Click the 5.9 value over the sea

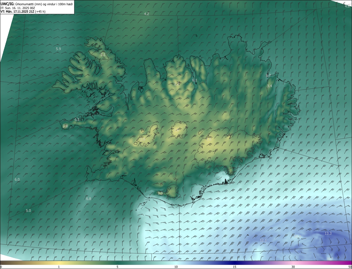pyautogui.click(x=58, y=49)
